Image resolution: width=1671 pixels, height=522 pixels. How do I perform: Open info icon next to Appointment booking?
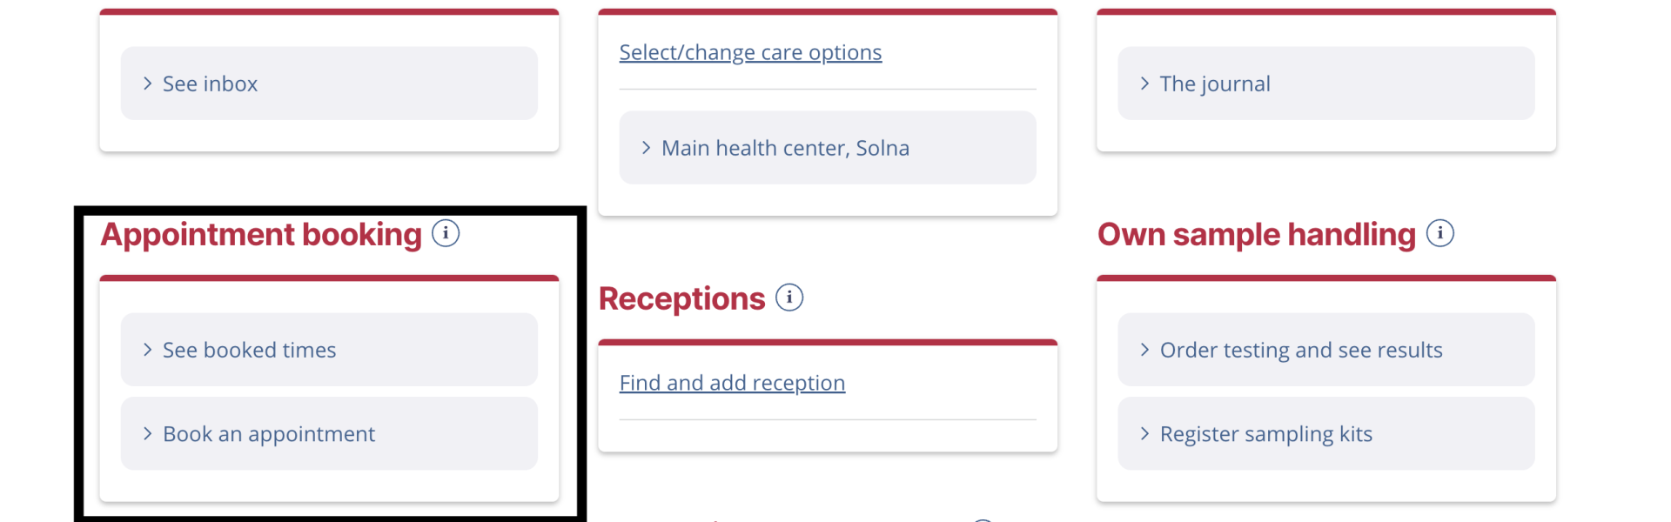pos(446,233)
